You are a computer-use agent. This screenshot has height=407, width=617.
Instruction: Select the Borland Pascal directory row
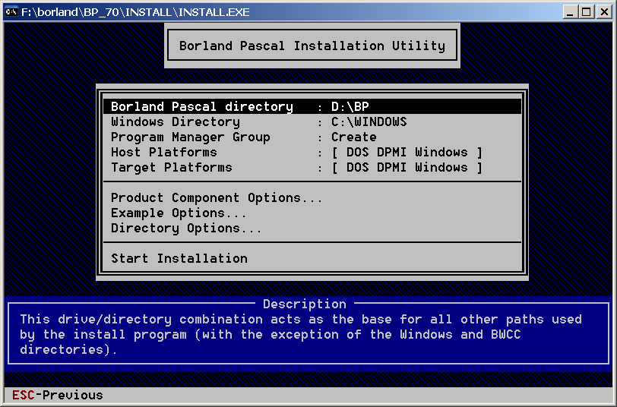pyautogui.click(x=312, y=106)
